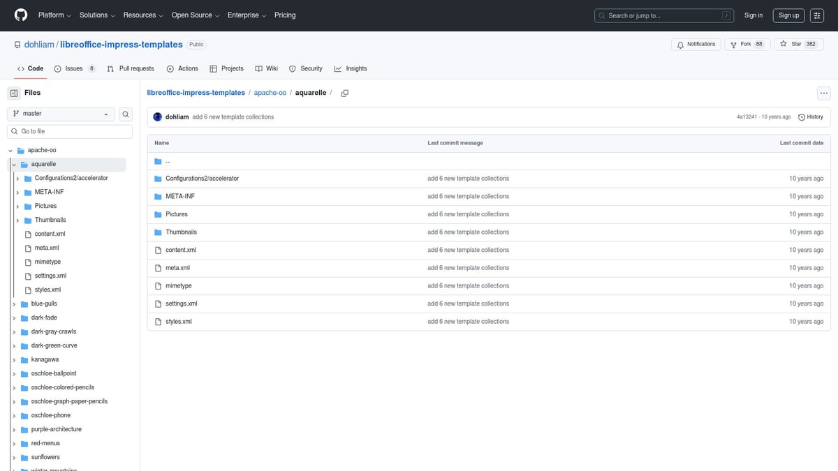
Task: Collapse file tree panel icon beside Files
Action: tap(14, 93)
